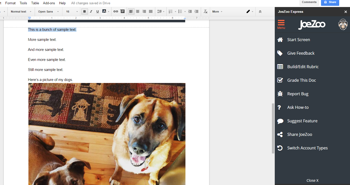The height and width of the screenshot is (185, 350).
Task: Select the Give Feedback label
Action: (x=301, y=53)
